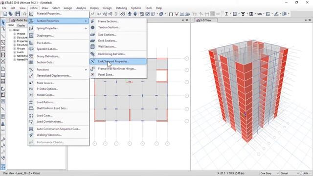Screen dimensions: 313x176
Task: Open Material Properties from Define menu
Action: click(x=59, y=14)
